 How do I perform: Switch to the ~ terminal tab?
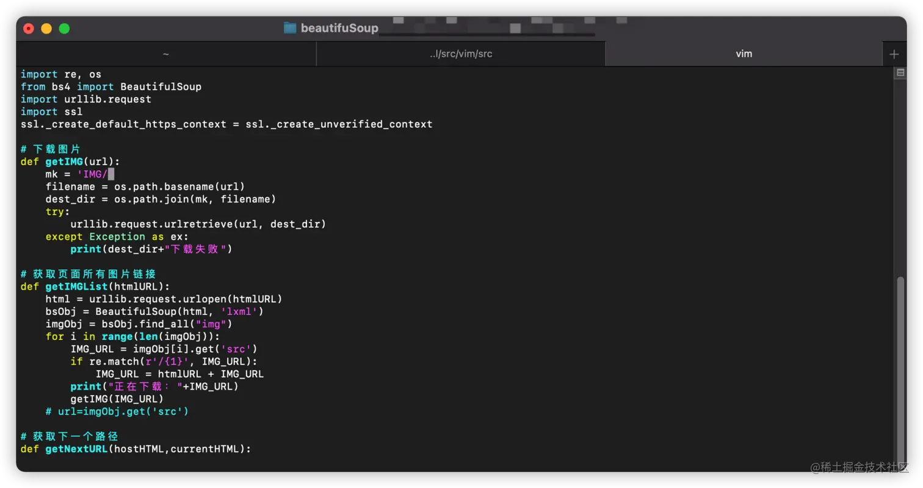coord(166,54)
